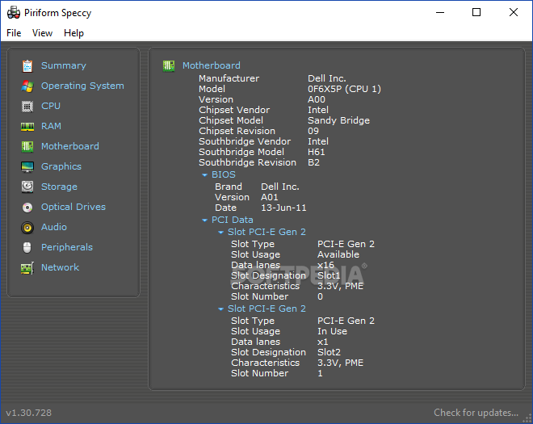The width and height of the screenshot is (533, 424).
Task: Collapse the second Slot PCI-E Gen 2 arrow (Slot2)
Action: coord(221,309)
